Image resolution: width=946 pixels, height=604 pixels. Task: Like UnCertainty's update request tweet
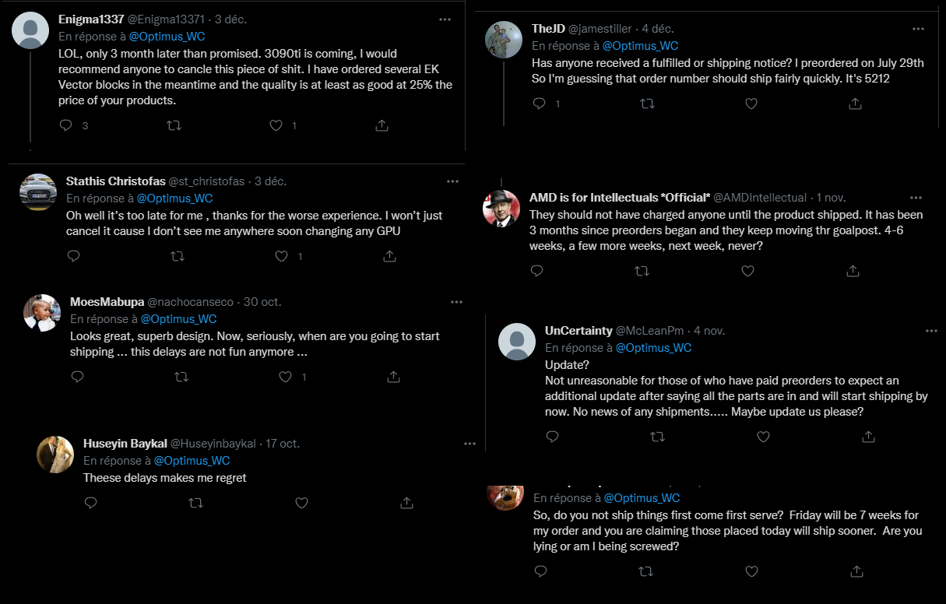(x=763, y=437)
